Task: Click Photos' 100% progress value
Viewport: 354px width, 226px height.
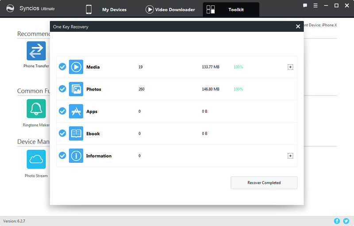Action: coord(238,89)
